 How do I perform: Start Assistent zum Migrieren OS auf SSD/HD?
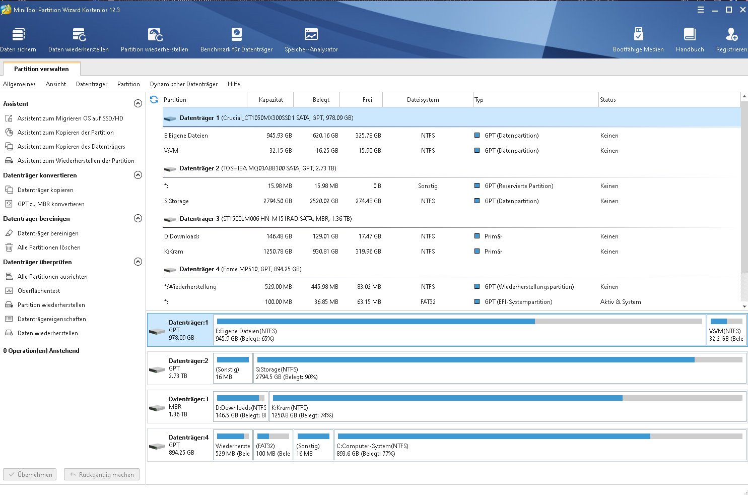point(70,118)
